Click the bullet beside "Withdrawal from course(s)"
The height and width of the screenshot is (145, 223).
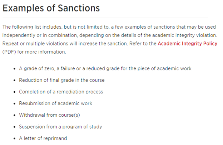14,115
